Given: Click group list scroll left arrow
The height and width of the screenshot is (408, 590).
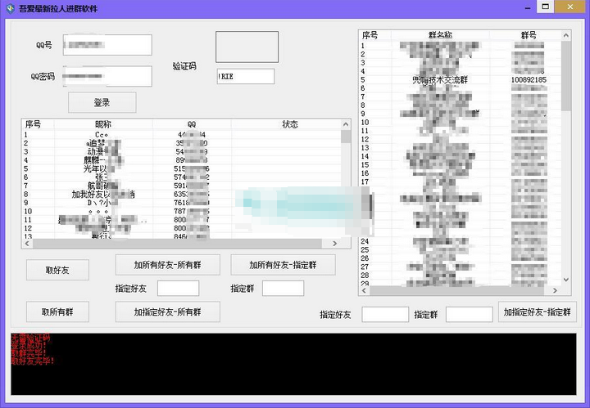Looking at the screenshot, I should [364, 290].
